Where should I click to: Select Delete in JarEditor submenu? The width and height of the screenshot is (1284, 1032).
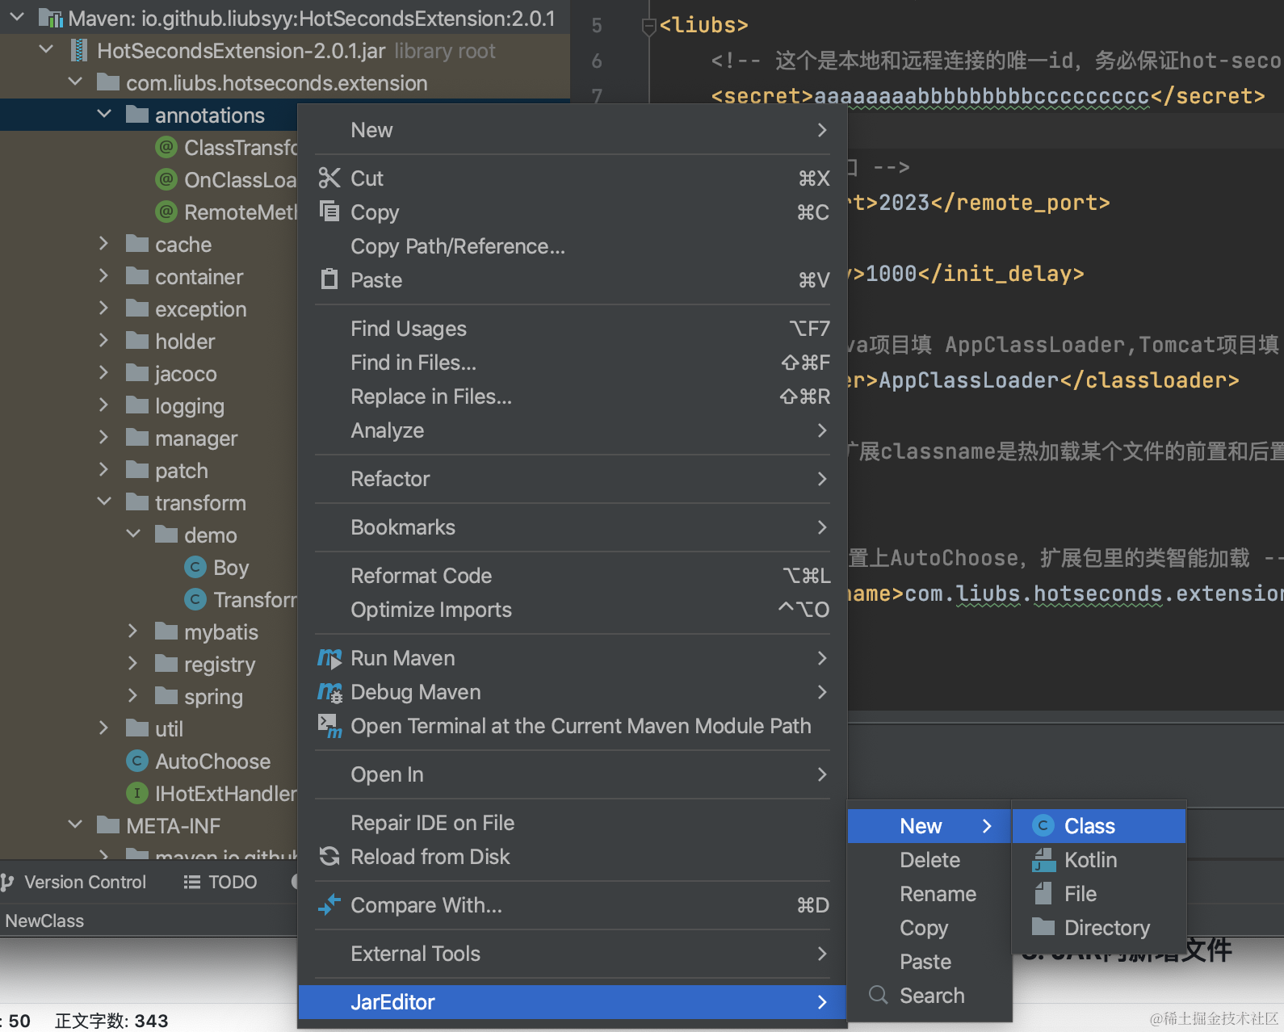929,860
